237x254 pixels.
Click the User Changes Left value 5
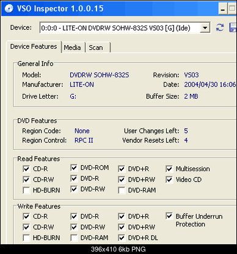point(186,131)
